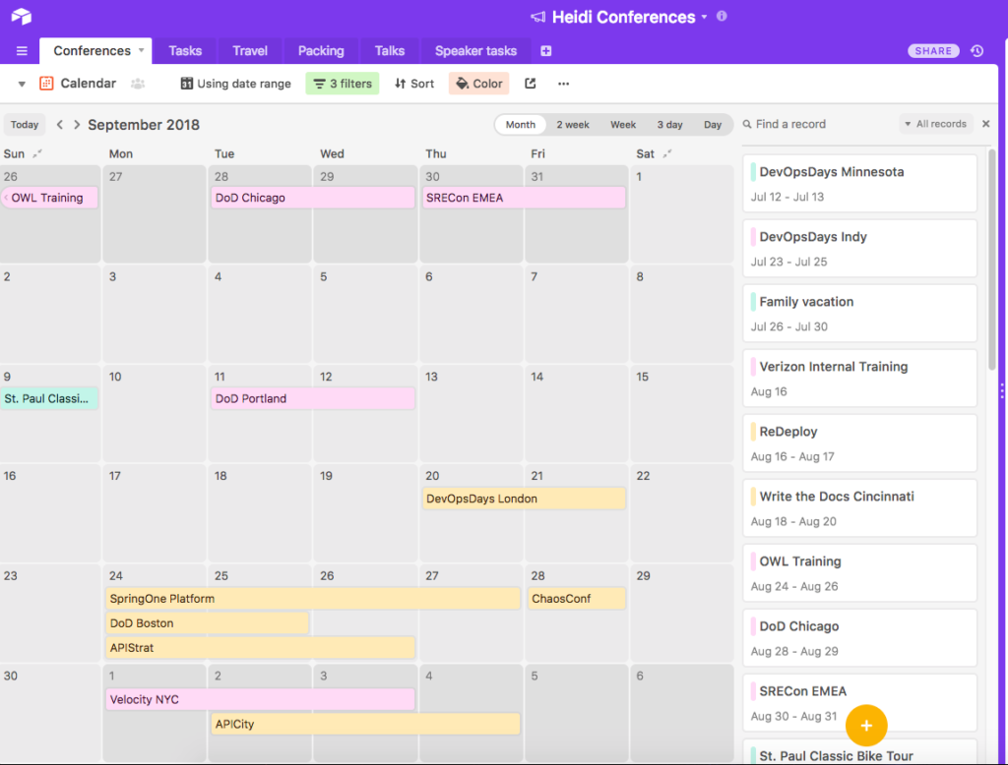Open OWL Training sidebar record card
The height and width of the screenshot is (765, 1008).
[859, 572]
